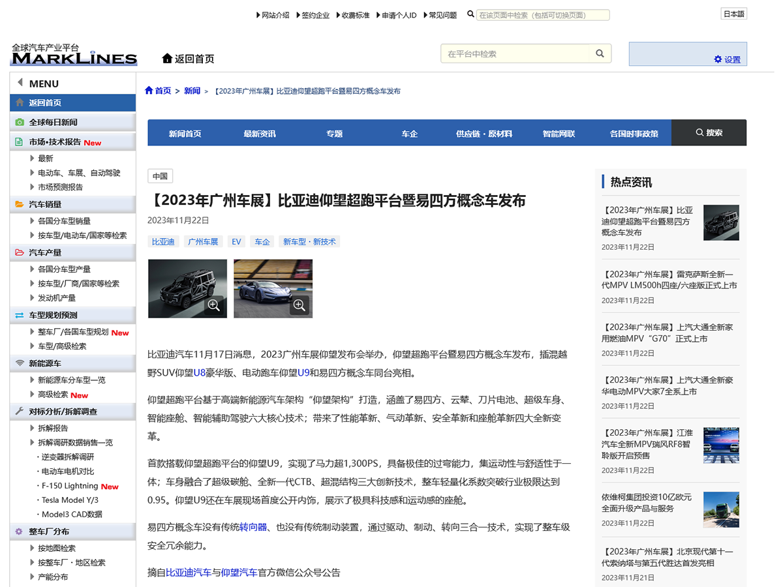Open 设置 gear settings
783x587 pixels.
click(727, 59)
